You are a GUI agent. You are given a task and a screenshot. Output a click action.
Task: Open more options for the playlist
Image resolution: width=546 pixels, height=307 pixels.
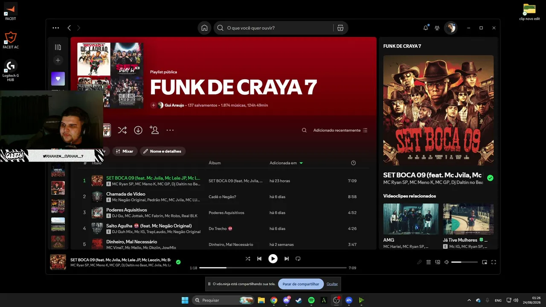(x=170, y=130)
